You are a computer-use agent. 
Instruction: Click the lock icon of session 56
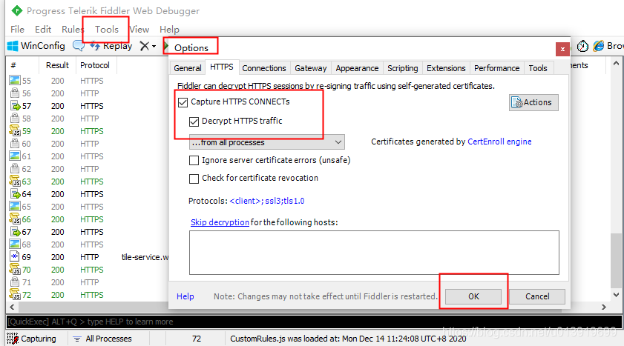pos(15,93)
